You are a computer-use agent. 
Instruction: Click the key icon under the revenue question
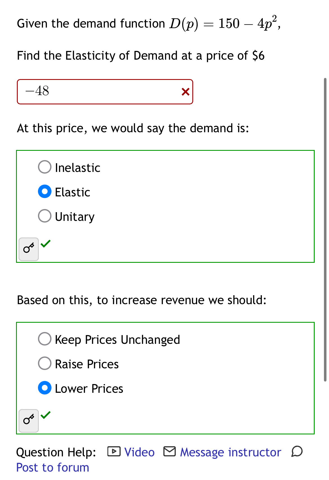click(28, 420)
